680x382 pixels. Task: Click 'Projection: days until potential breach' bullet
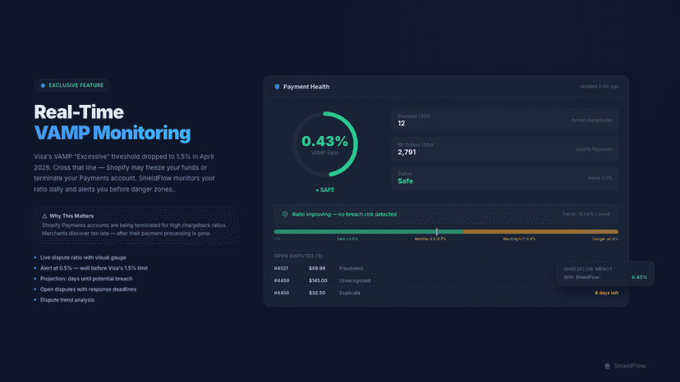tap(86, 279)
